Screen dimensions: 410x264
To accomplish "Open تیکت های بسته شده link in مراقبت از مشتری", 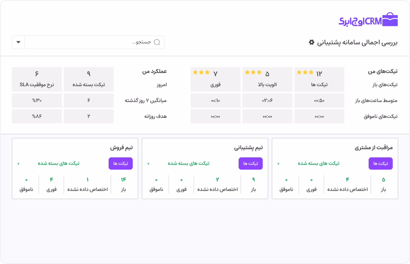I will pos(318,163).
